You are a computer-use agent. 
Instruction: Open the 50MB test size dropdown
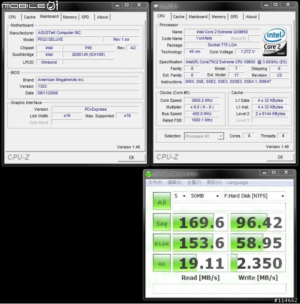point(205,196)
